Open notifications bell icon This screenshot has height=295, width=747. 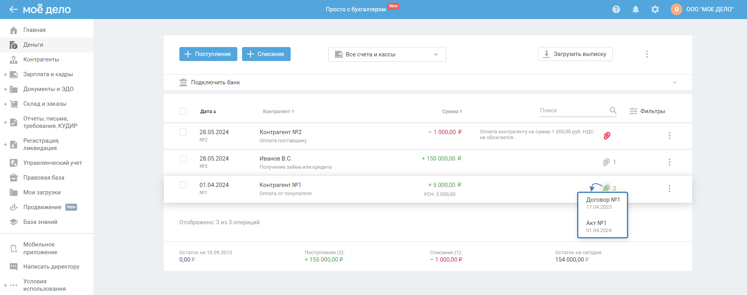[636, 9]
